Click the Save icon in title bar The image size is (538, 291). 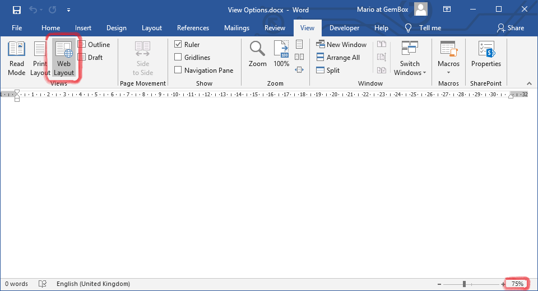[17, 10]
